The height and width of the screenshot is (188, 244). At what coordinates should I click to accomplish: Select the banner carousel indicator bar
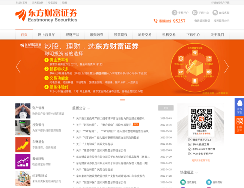coord(122,100)
